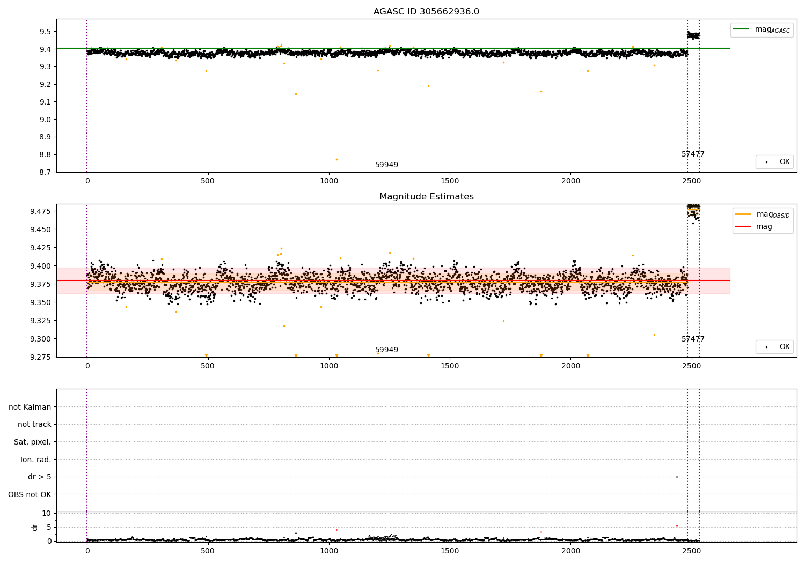Click the 9.400 tick label
Screen dimensions: 805x563
[x=40, y=266]
